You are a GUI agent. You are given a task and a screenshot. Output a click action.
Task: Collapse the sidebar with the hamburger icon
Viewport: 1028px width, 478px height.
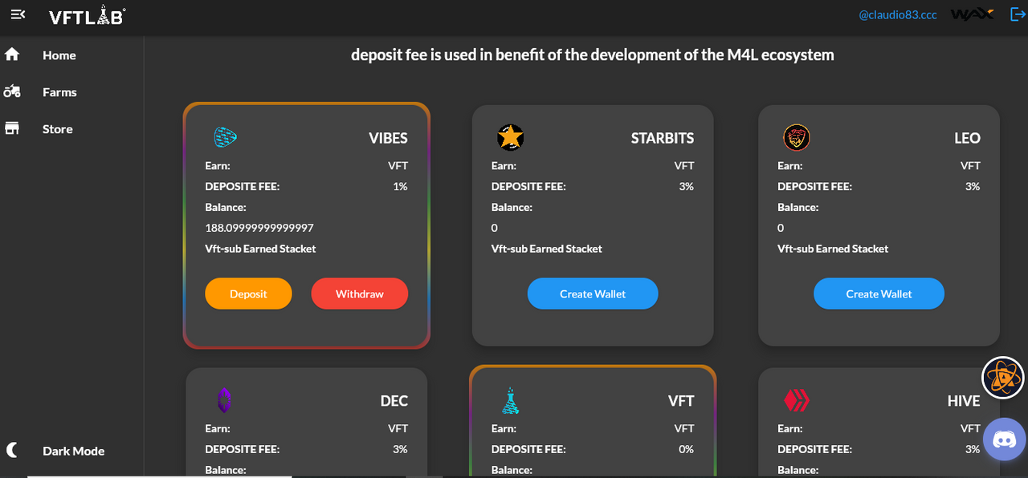[18, 14]
